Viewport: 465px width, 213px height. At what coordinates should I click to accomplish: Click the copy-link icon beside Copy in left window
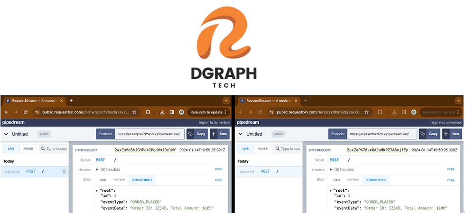tap(190, 134)
